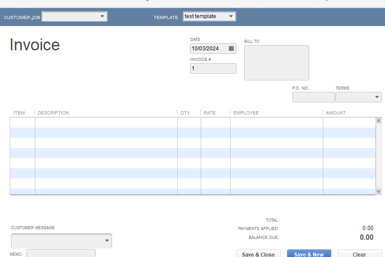This screenshot has width=385, height=257.
Task: Click the BILL TO address box
Action: tap(277, 62)
